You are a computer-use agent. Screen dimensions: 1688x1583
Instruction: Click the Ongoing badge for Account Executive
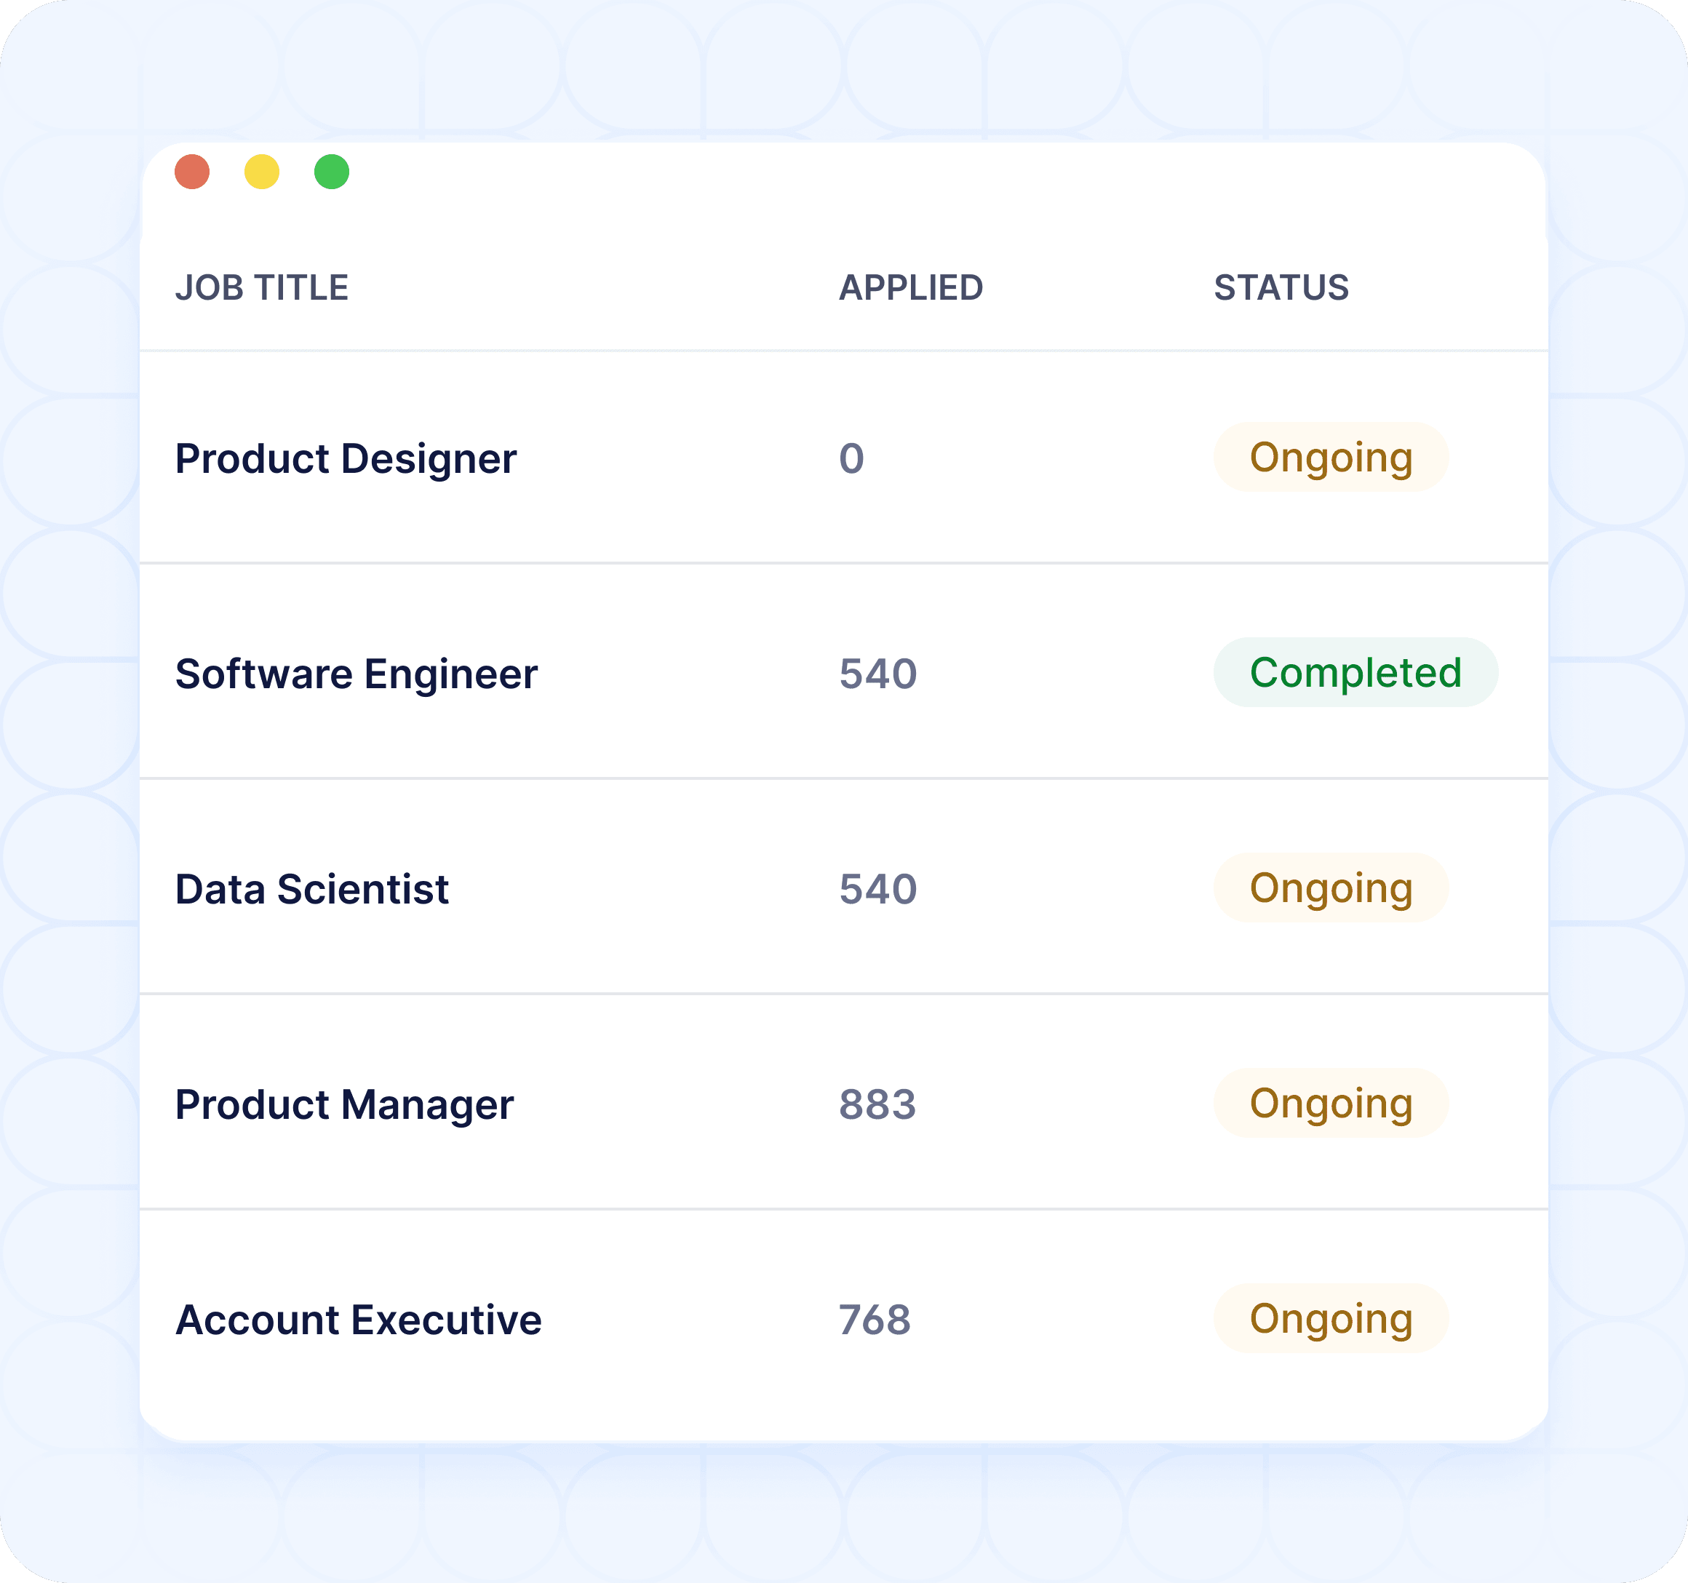click(1331, 1318)
